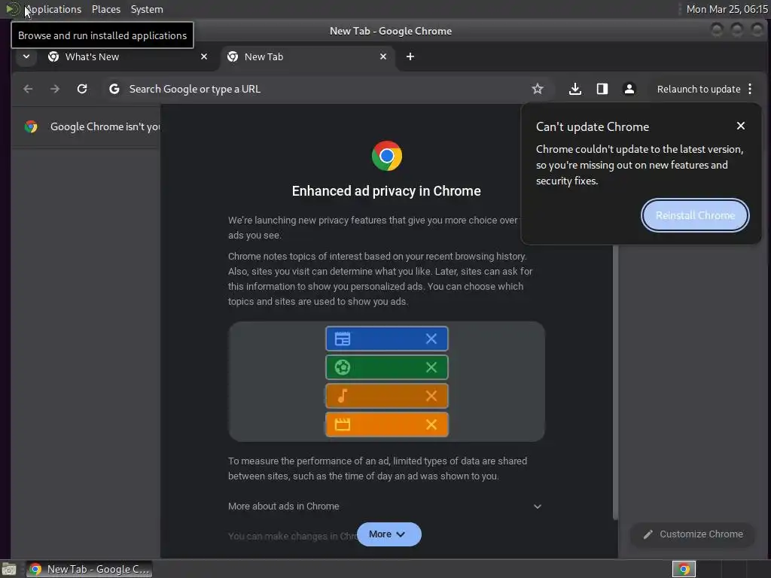Click the Chrome icon in infobar
Screen dimensions: 771x578
pos(31,126)
